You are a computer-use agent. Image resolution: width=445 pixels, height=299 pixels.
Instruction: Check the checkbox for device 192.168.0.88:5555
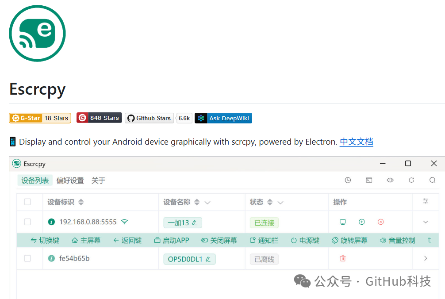tap(29, 222)
